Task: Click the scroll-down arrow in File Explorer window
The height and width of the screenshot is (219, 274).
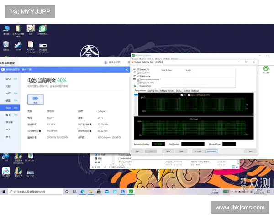Action: [238, 164]
